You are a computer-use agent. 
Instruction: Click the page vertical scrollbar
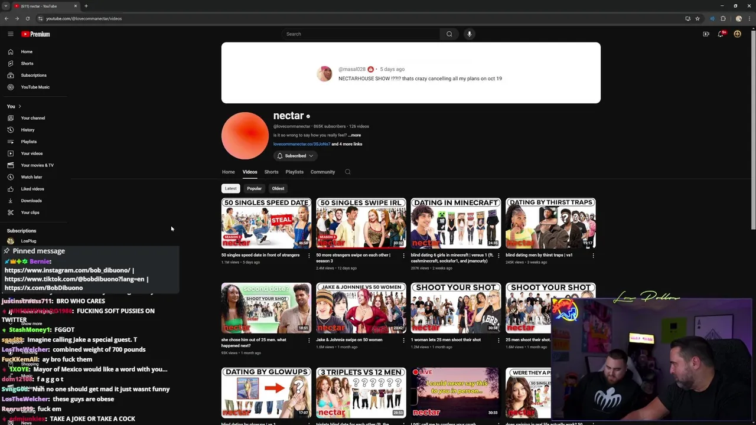coord(754,130)
